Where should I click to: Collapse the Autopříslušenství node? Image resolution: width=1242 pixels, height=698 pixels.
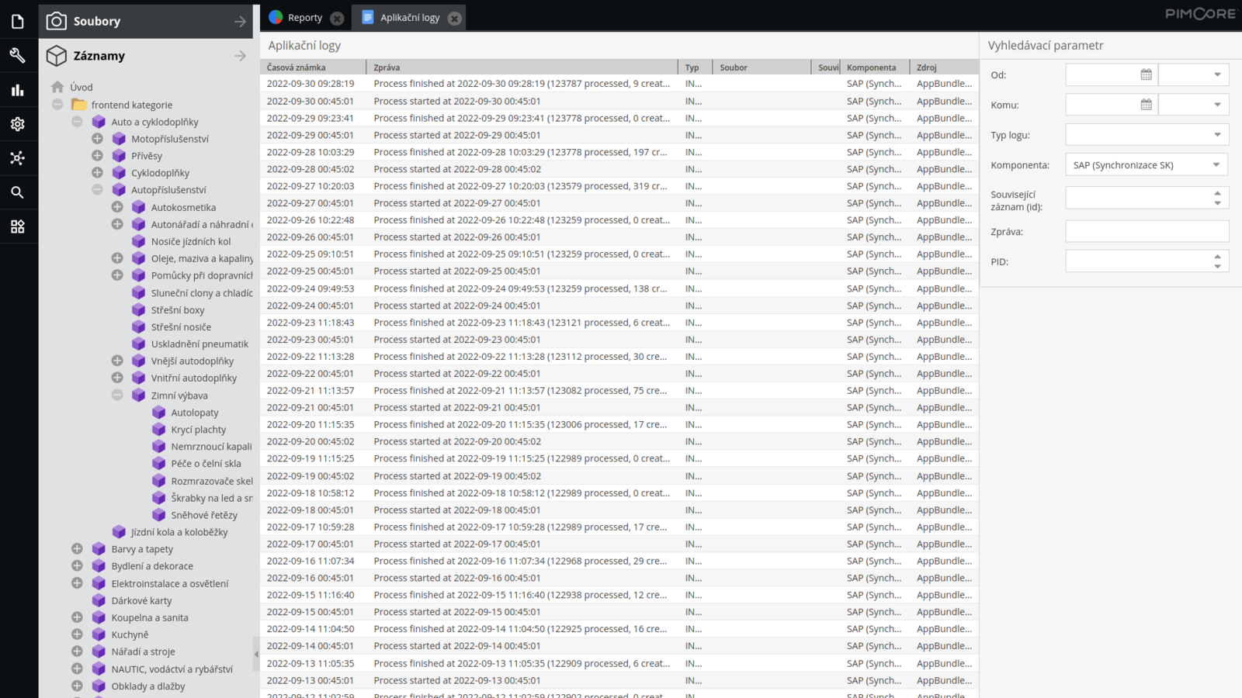point(97,189)
